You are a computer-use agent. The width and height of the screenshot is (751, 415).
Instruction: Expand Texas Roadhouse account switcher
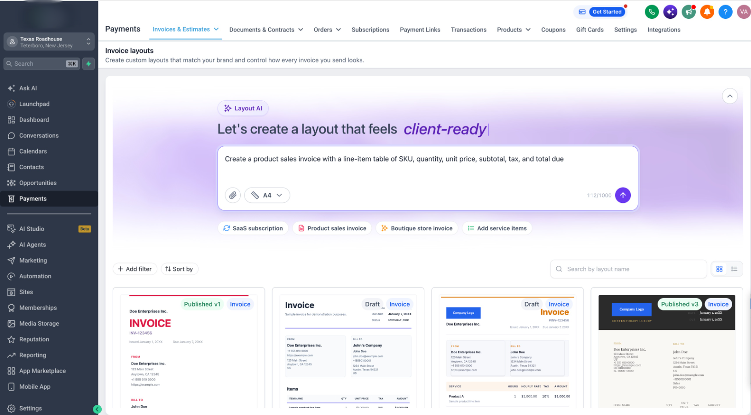point(49,42)
